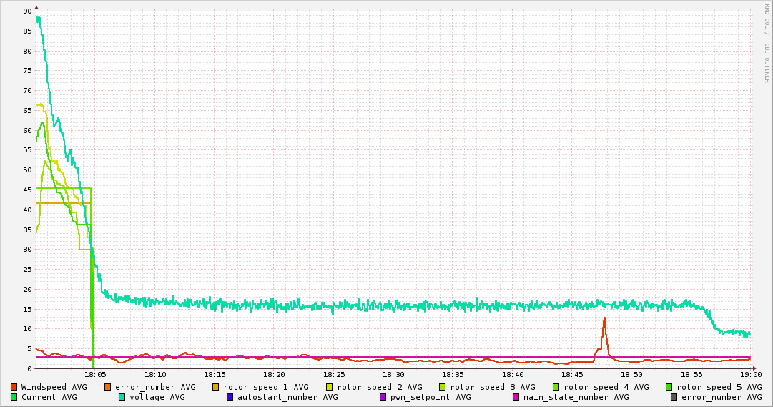This screenshot has height=407, width=773.
Task: Click the red Windspeed AVG legend swatch
Action: [14, 387]
